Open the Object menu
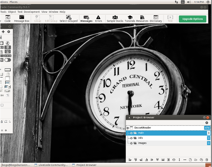 [12, 12]
